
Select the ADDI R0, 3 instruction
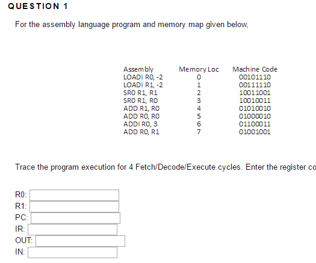(x=140, y=124)
